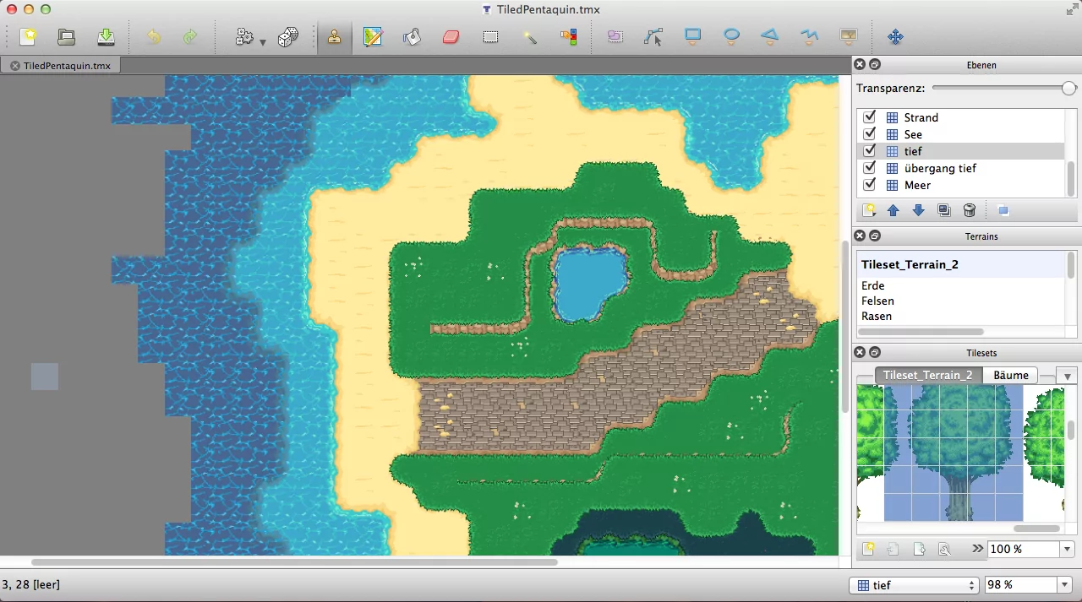1082x602 pixels.
Task: Select the Select Objects tool
Action: tap(615, 37)
